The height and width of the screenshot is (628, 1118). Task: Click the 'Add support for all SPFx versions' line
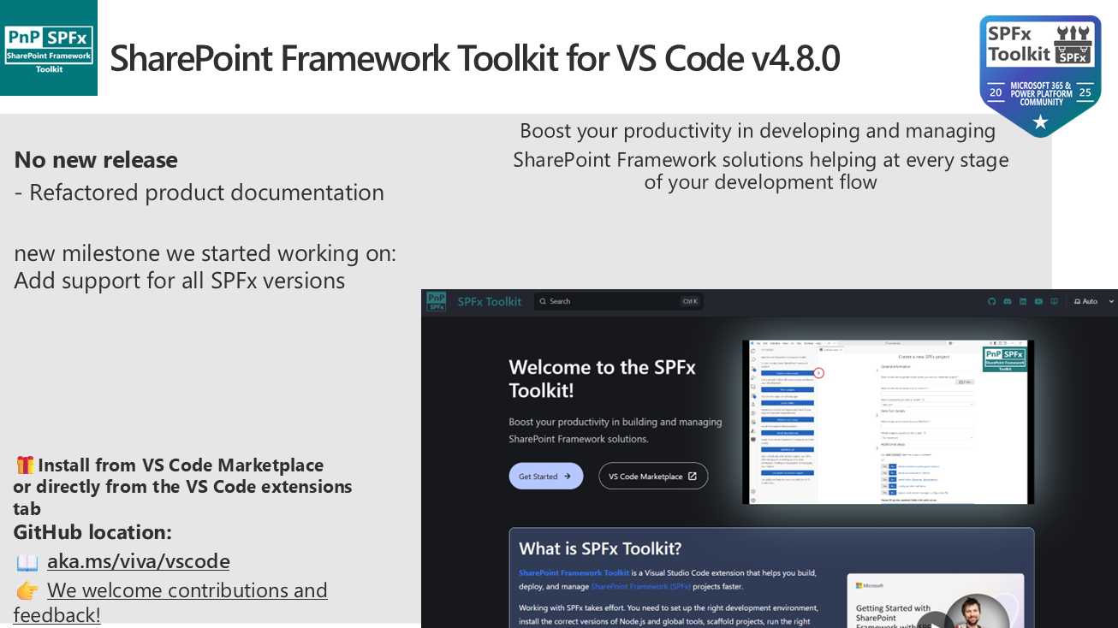point(179,281)
